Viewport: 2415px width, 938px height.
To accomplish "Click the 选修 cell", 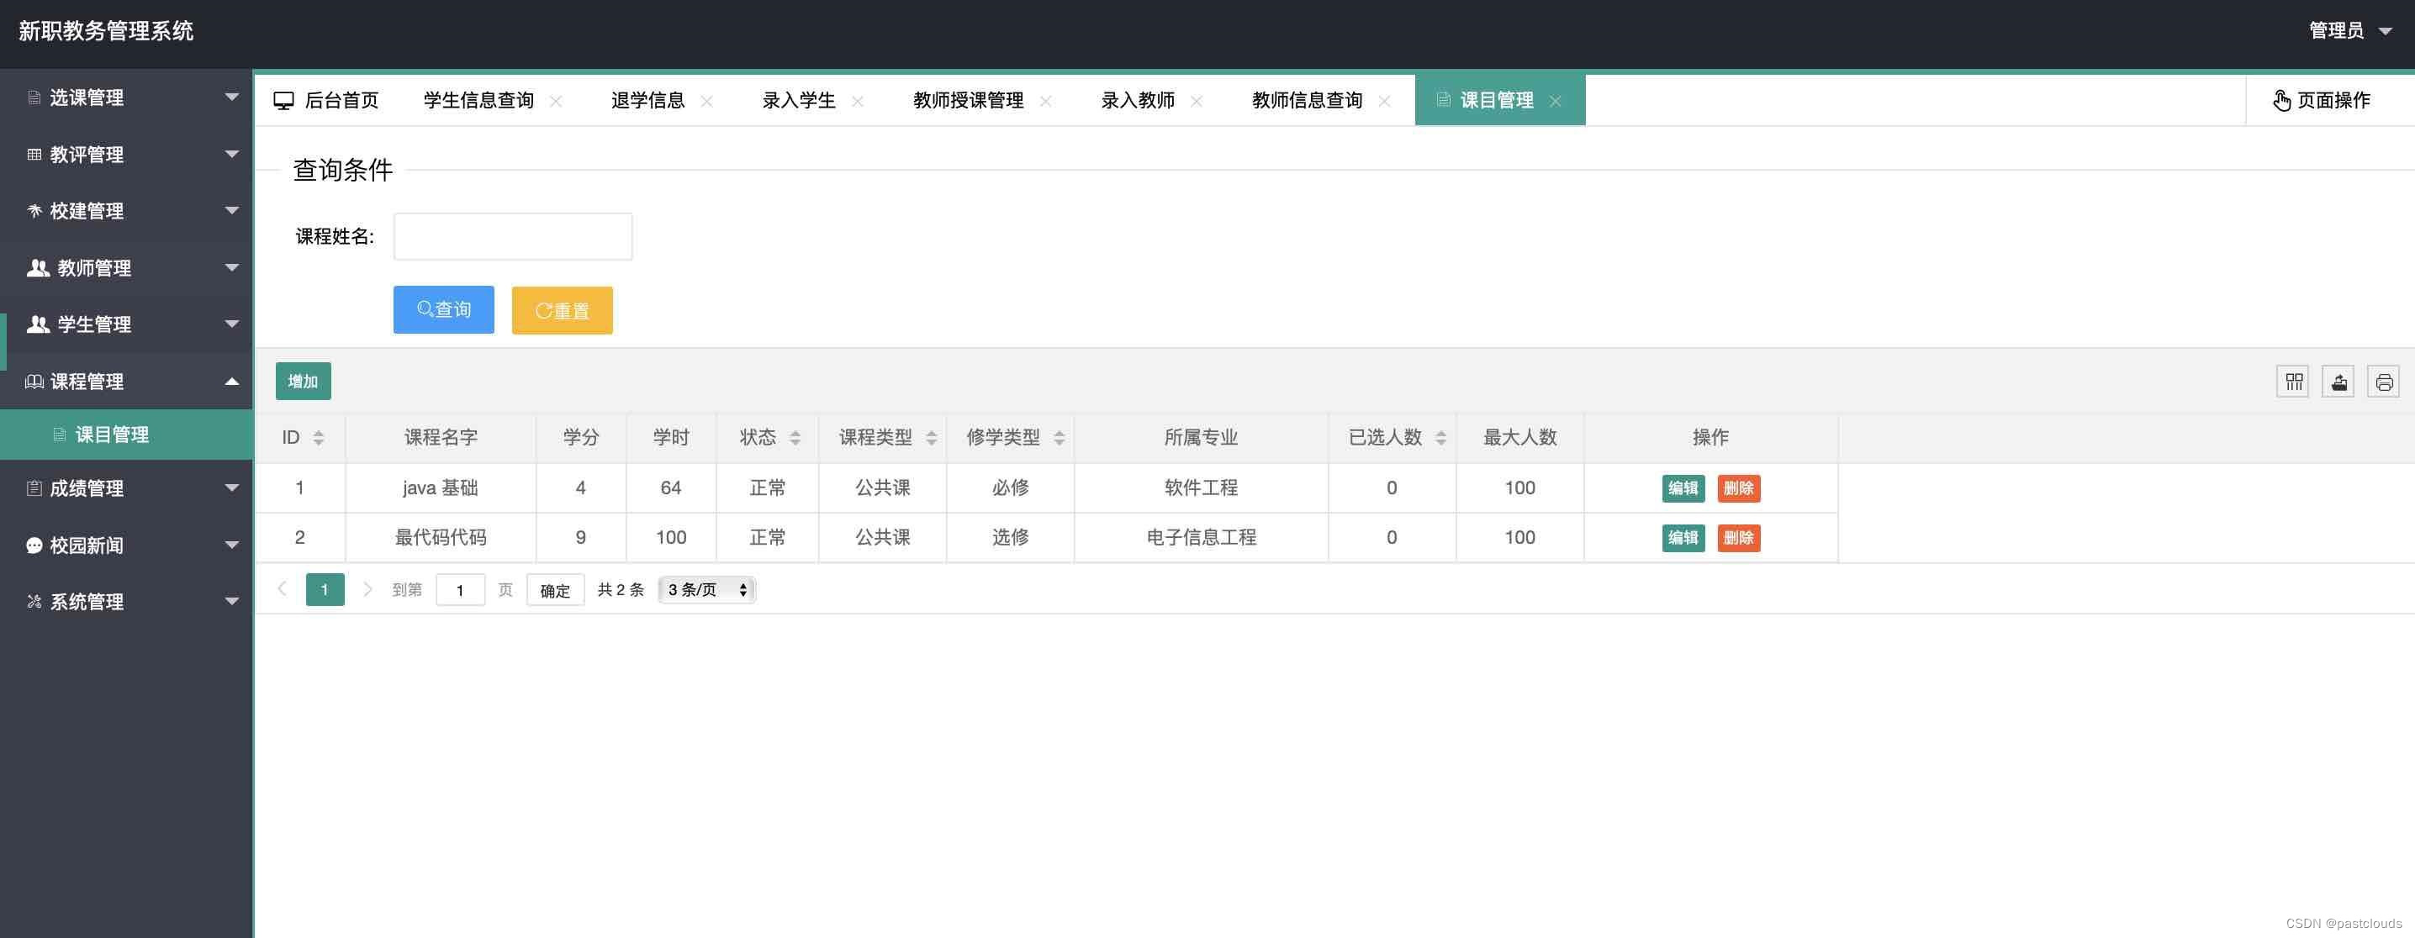I will tap(1011, 538).
